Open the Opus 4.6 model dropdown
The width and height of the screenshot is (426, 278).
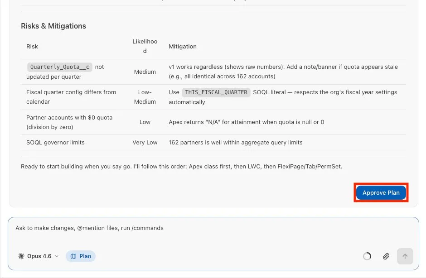[x=39, y=256]
